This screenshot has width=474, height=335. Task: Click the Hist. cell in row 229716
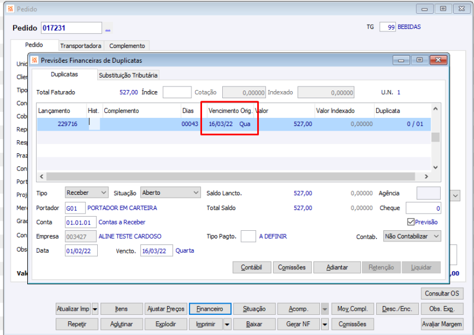[x=94, y=124]
